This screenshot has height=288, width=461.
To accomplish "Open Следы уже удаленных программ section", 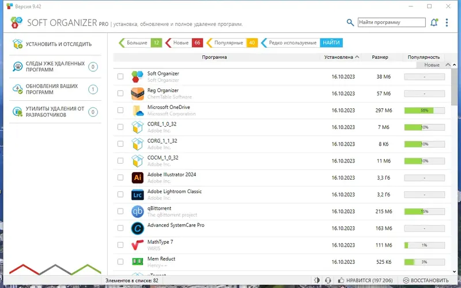I will (x=55, y=67).
